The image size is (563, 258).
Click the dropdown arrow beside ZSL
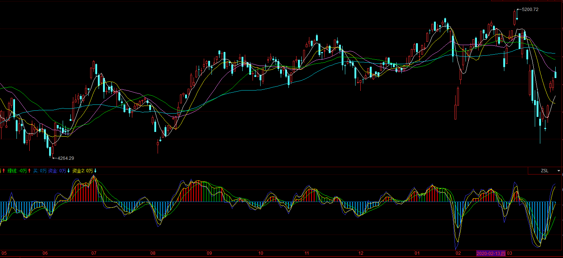tap(559, 171)
